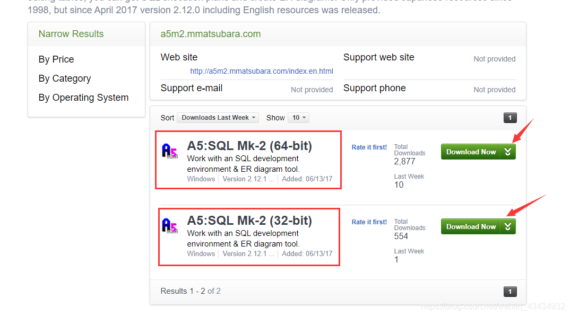The width and height of the screenshot is (570, 316).
Task: Click the Web site label
Action: pyautogui.click(x=179, y=57)
